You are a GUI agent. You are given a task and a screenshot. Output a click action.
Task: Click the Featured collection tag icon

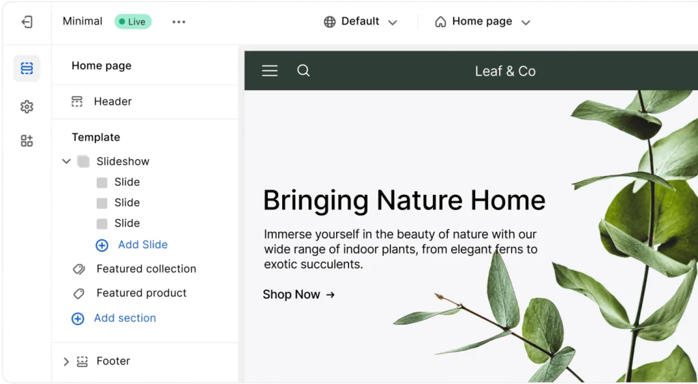(x=78, y=269)
